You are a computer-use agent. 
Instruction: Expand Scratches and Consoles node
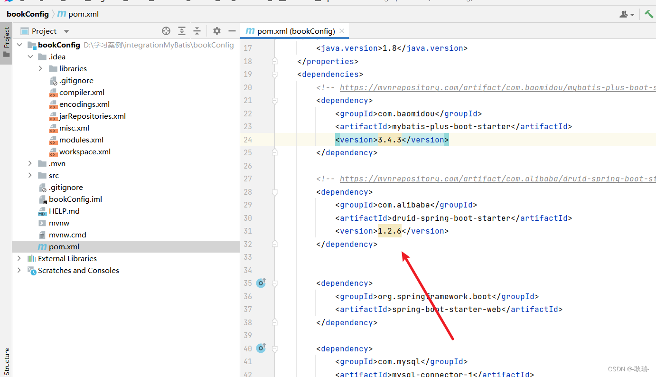19,270
